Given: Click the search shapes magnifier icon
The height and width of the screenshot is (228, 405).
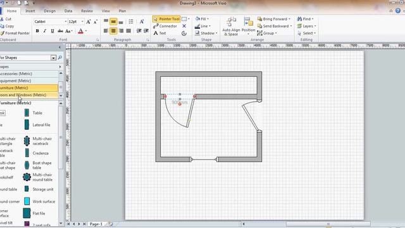Looking at the screenshot, I should [60, 58].
